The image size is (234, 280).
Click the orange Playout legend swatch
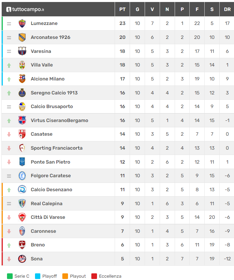(65, 276)
